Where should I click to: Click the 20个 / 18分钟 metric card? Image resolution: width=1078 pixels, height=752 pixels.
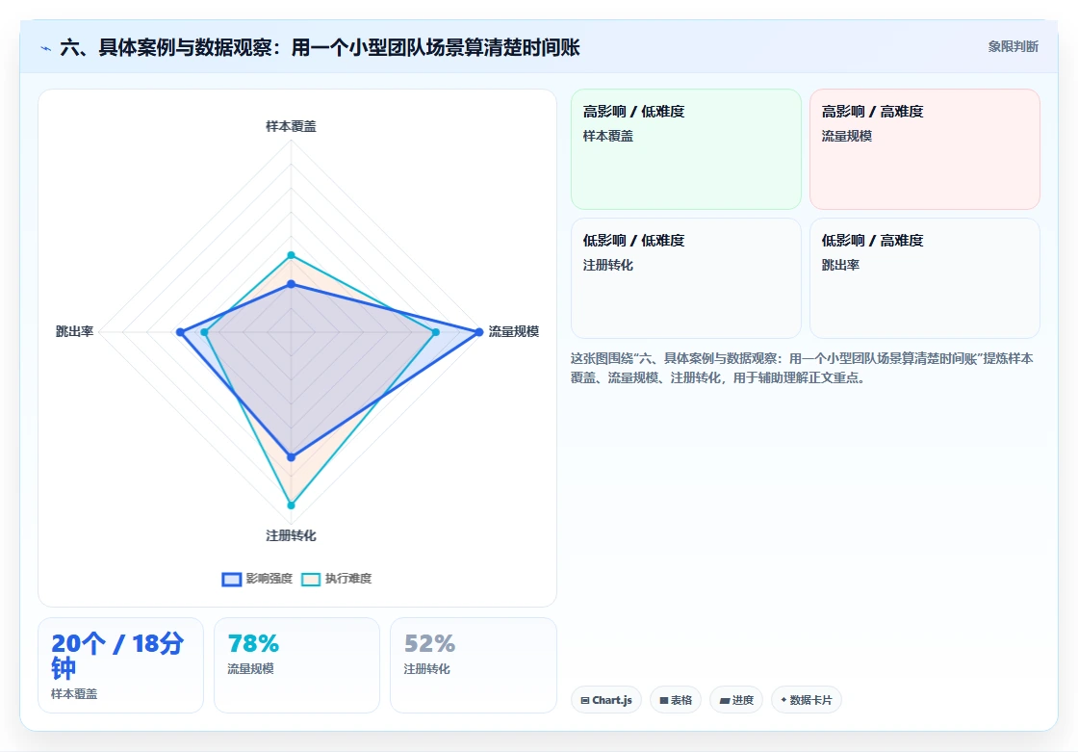pyautogui.click(x=121, y=665)
